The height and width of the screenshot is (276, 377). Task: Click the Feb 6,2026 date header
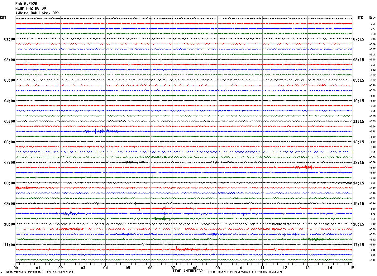coord(26,4)
